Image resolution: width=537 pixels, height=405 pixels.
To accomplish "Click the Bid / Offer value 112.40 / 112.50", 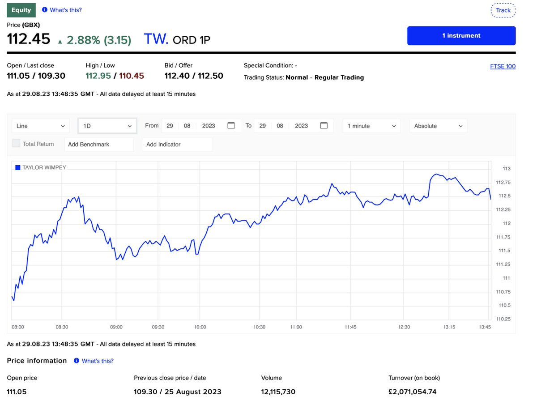I will point(194,76).
